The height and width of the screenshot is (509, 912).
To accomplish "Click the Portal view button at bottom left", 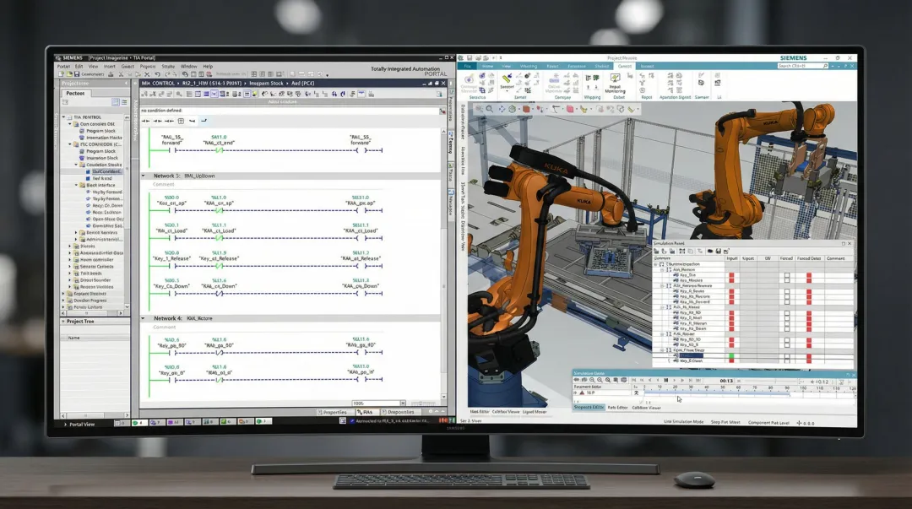I will tap(71, 423).
